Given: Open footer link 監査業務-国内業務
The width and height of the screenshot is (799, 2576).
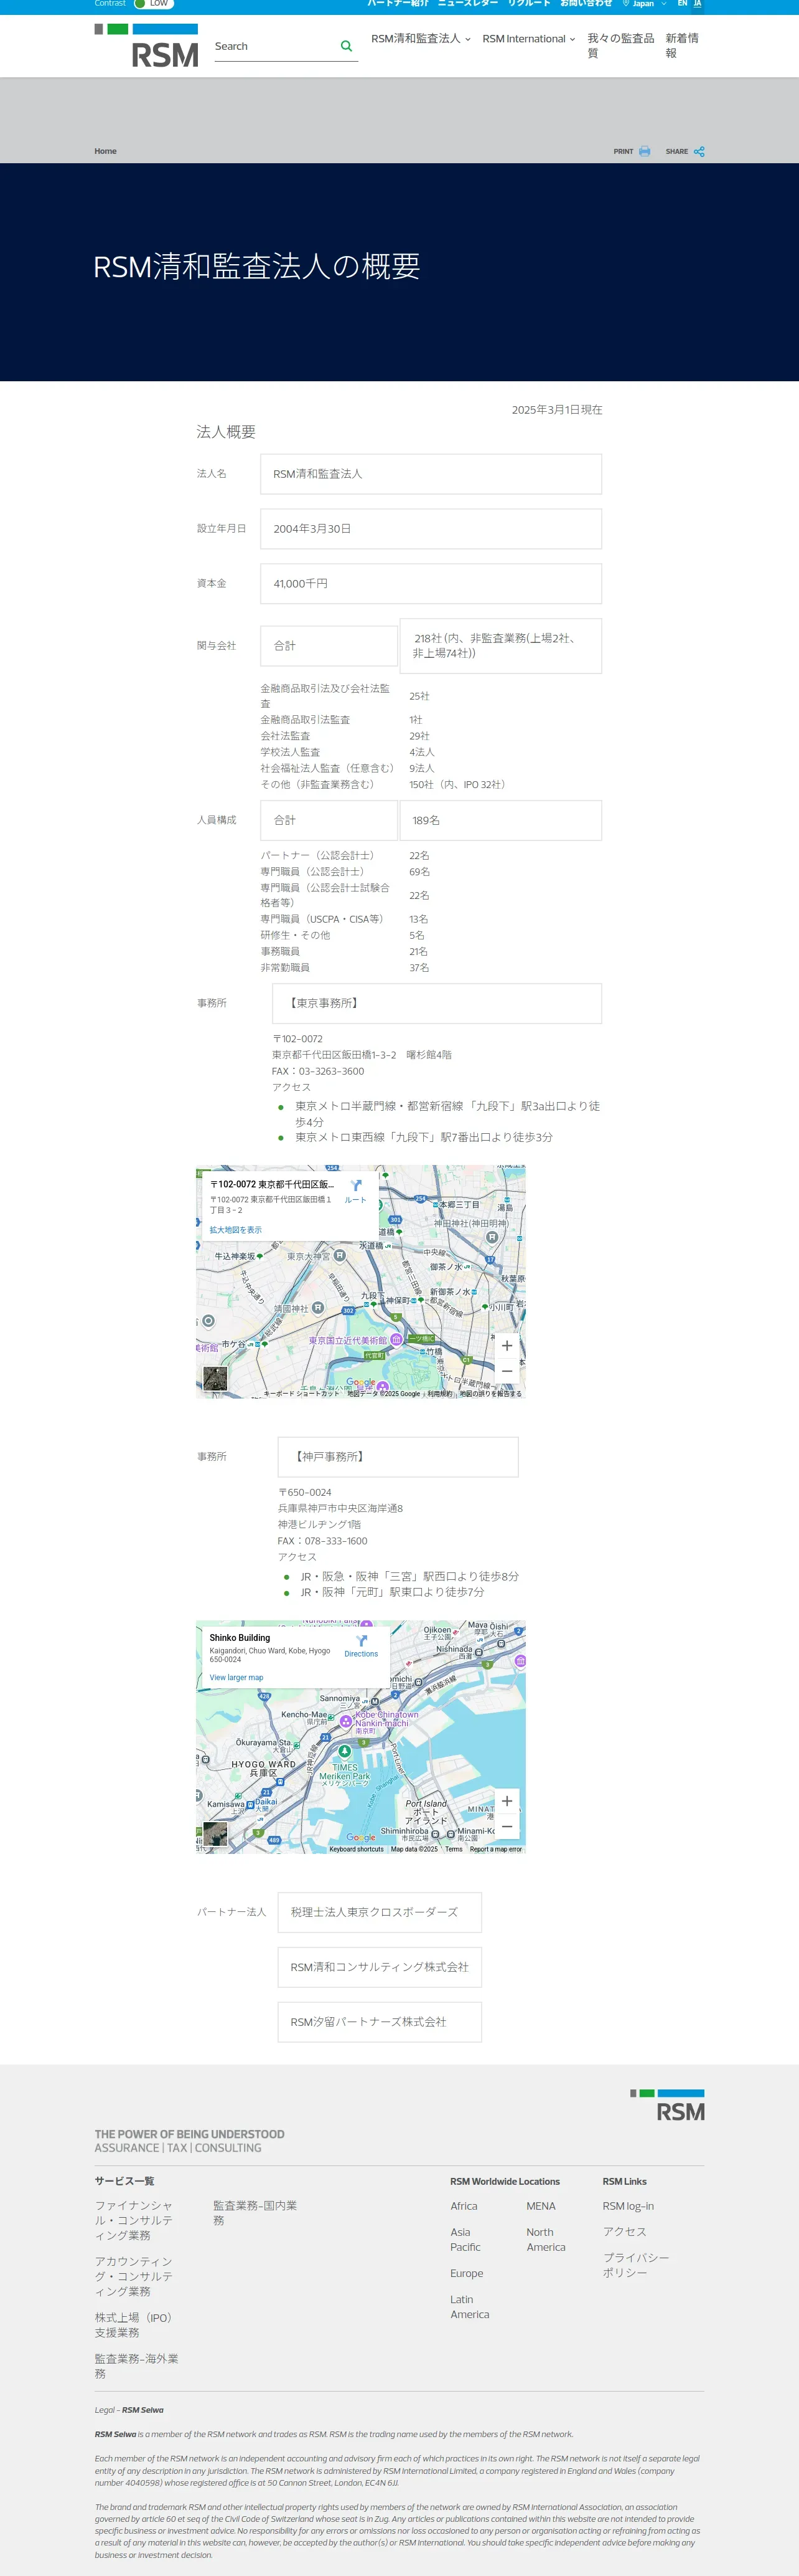Looking at the screenshot, I should (255, 2212).
